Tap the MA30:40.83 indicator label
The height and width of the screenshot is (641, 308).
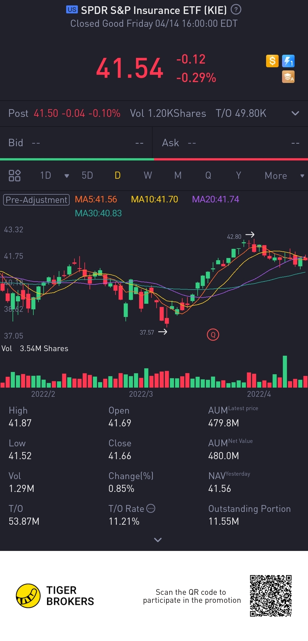coord(98,213)
